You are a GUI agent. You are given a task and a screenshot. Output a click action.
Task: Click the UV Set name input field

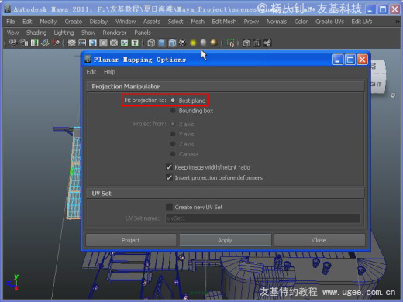[263, 218]
